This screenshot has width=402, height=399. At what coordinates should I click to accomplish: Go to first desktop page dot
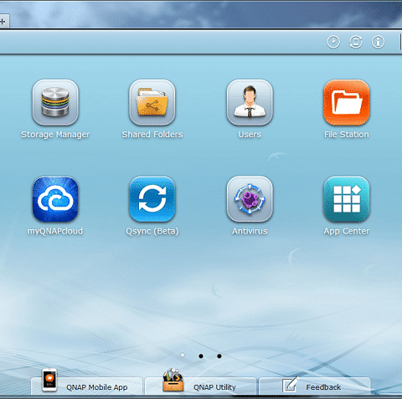click(x=183, y=356)
